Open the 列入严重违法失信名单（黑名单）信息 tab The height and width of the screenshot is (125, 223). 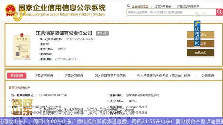pyautogui.click(x=163, y=76)
